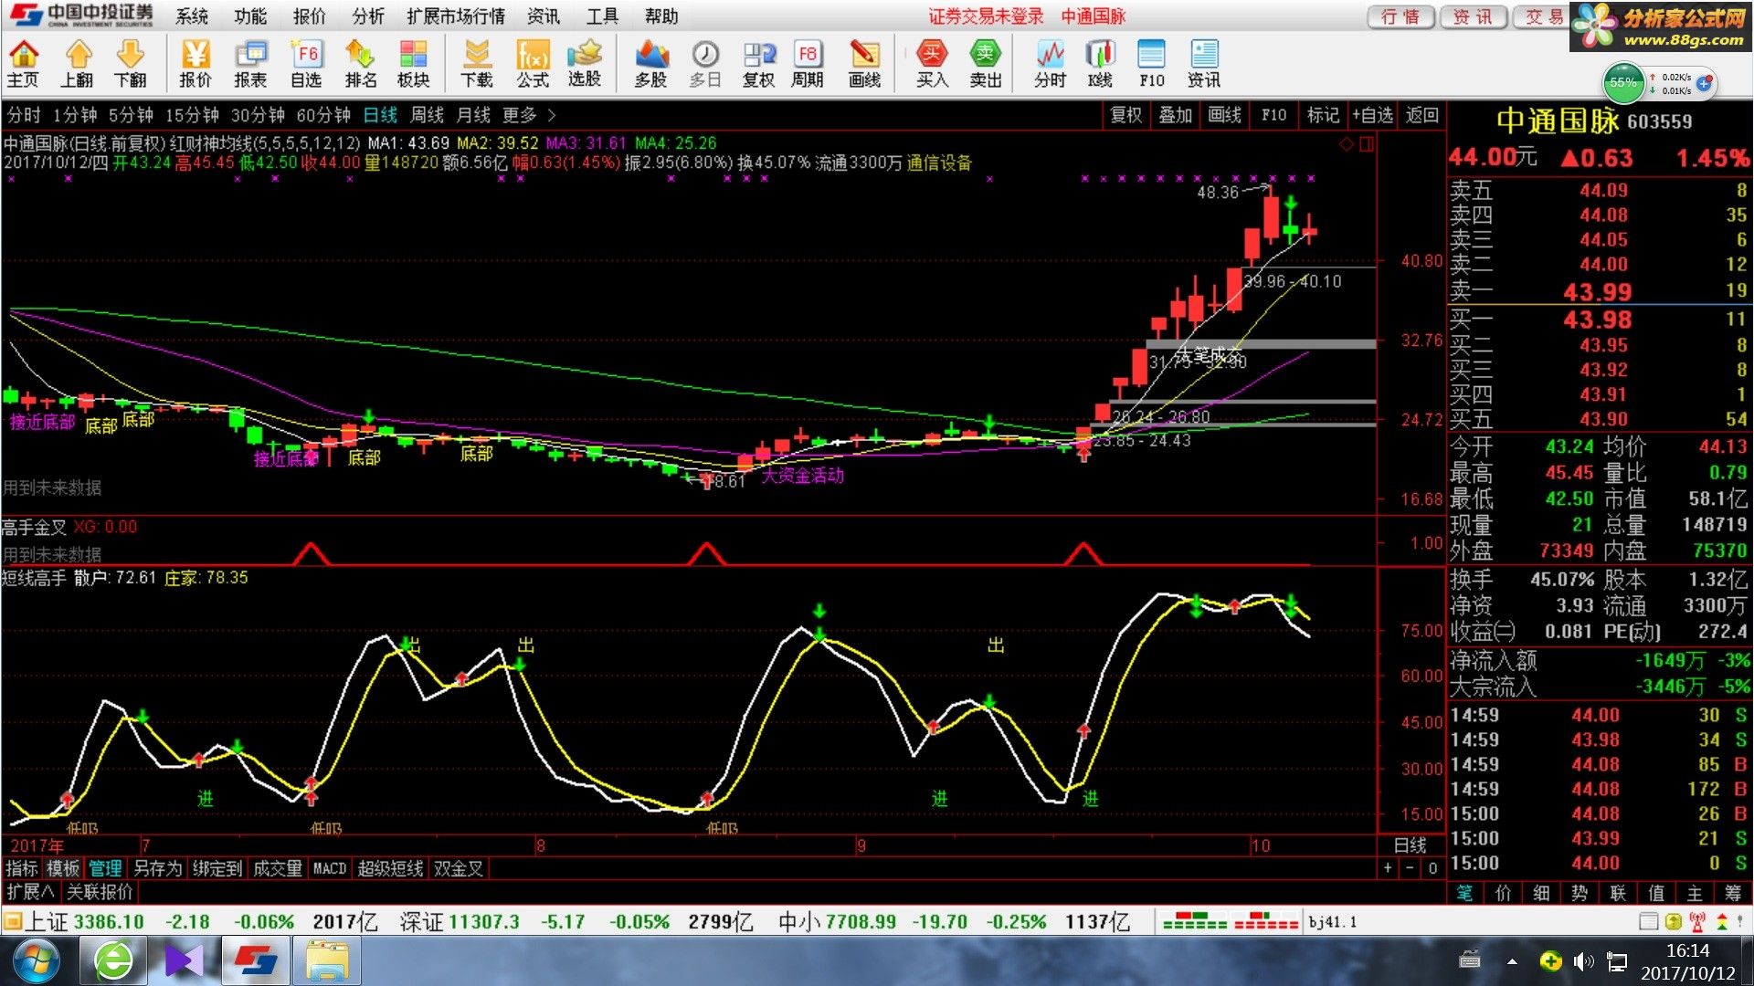Click the 下翻 page-down arrow icon
Screen dimensions: 1754x986
pos(131,64)
